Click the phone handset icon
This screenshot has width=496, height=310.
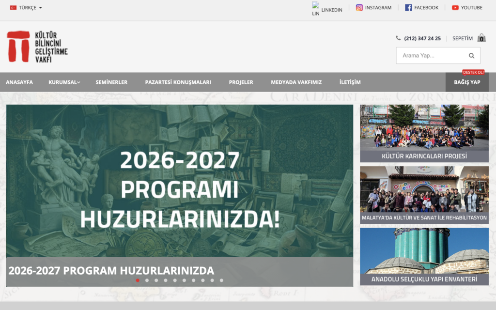tap(398, 38)
